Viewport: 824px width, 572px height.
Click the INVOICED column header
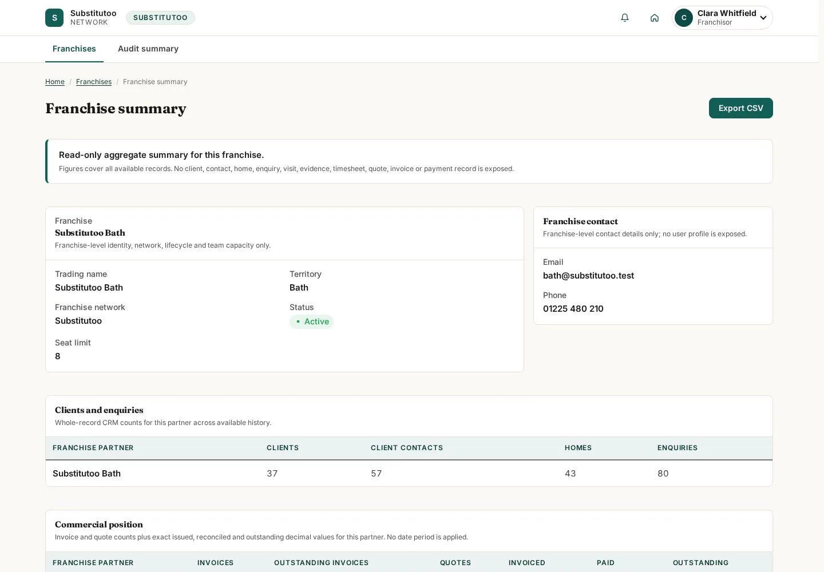[x=527, y=563]
